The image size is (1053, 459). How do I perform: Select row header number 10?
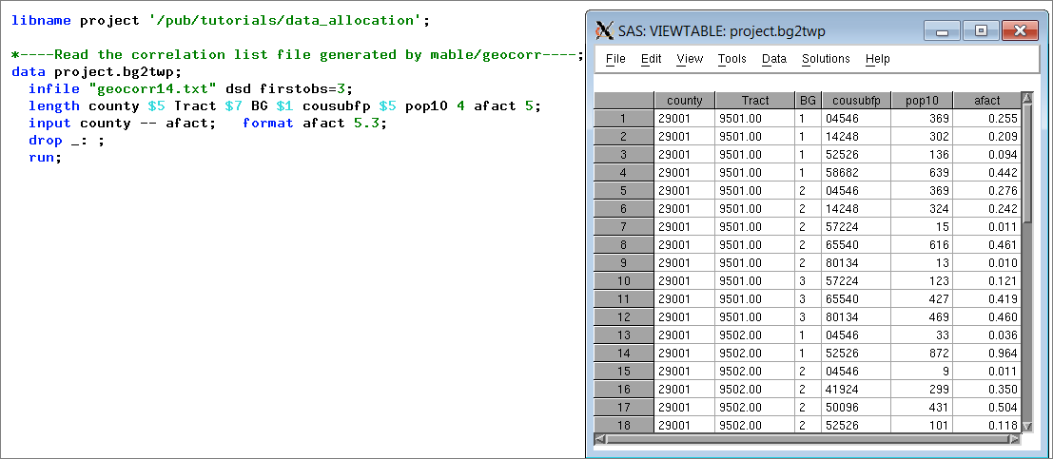(x=623, y=281)
